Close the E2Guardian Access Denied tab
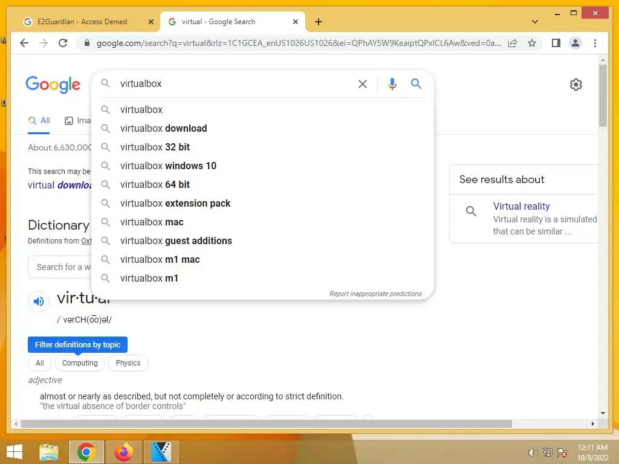The width and height of the screenshot is (619, 464). point(151,22)
